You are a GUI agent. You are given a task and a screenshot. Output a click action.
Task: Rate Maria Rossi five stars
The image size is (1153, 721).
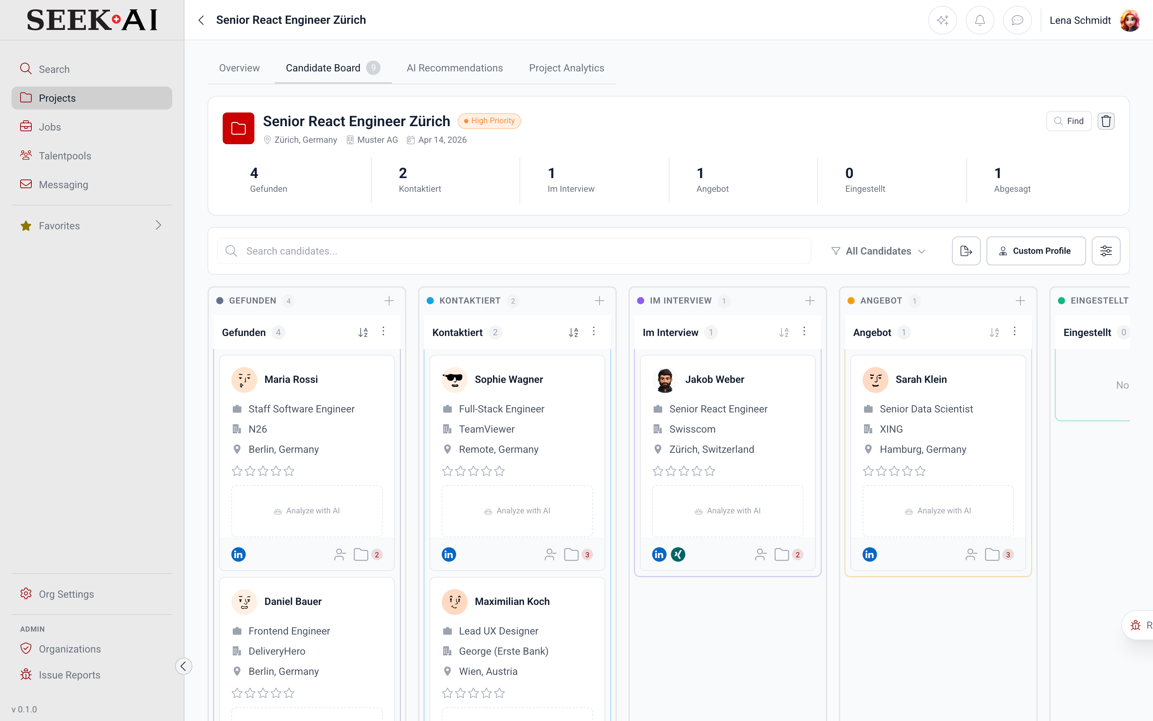tap(289, 471)
